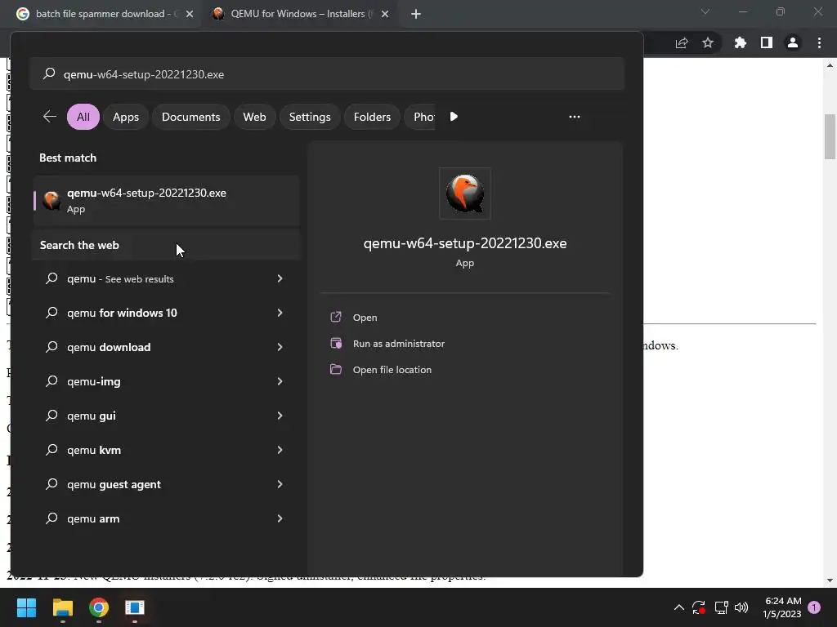Open Windows Start button

tap(26, 607)
